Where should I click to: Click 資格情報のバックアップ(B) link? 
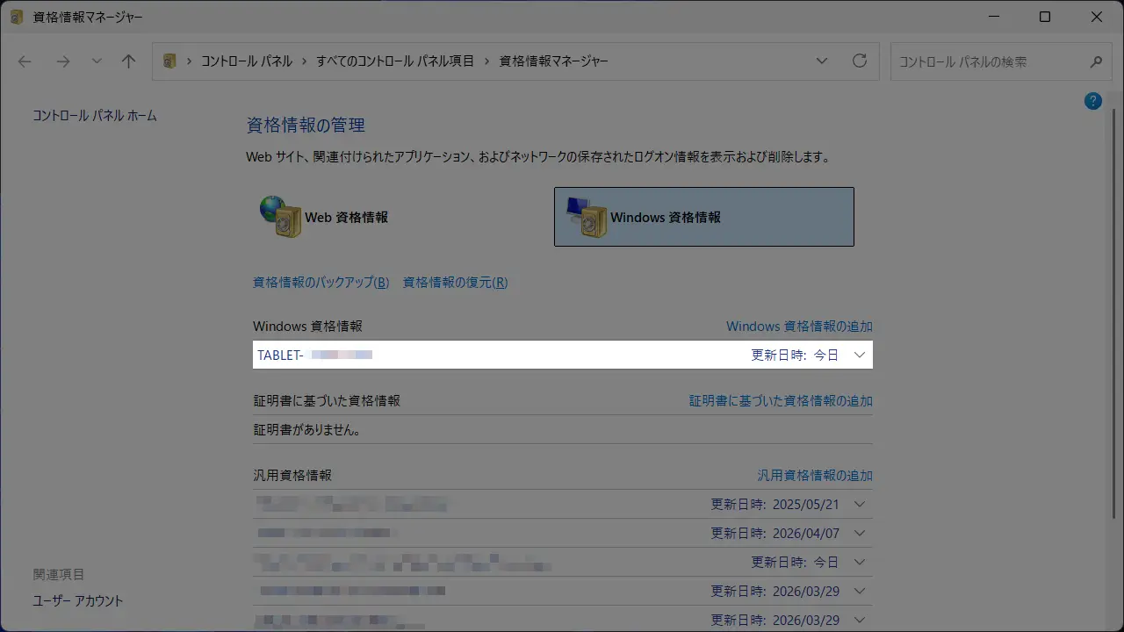click(321, 283)
